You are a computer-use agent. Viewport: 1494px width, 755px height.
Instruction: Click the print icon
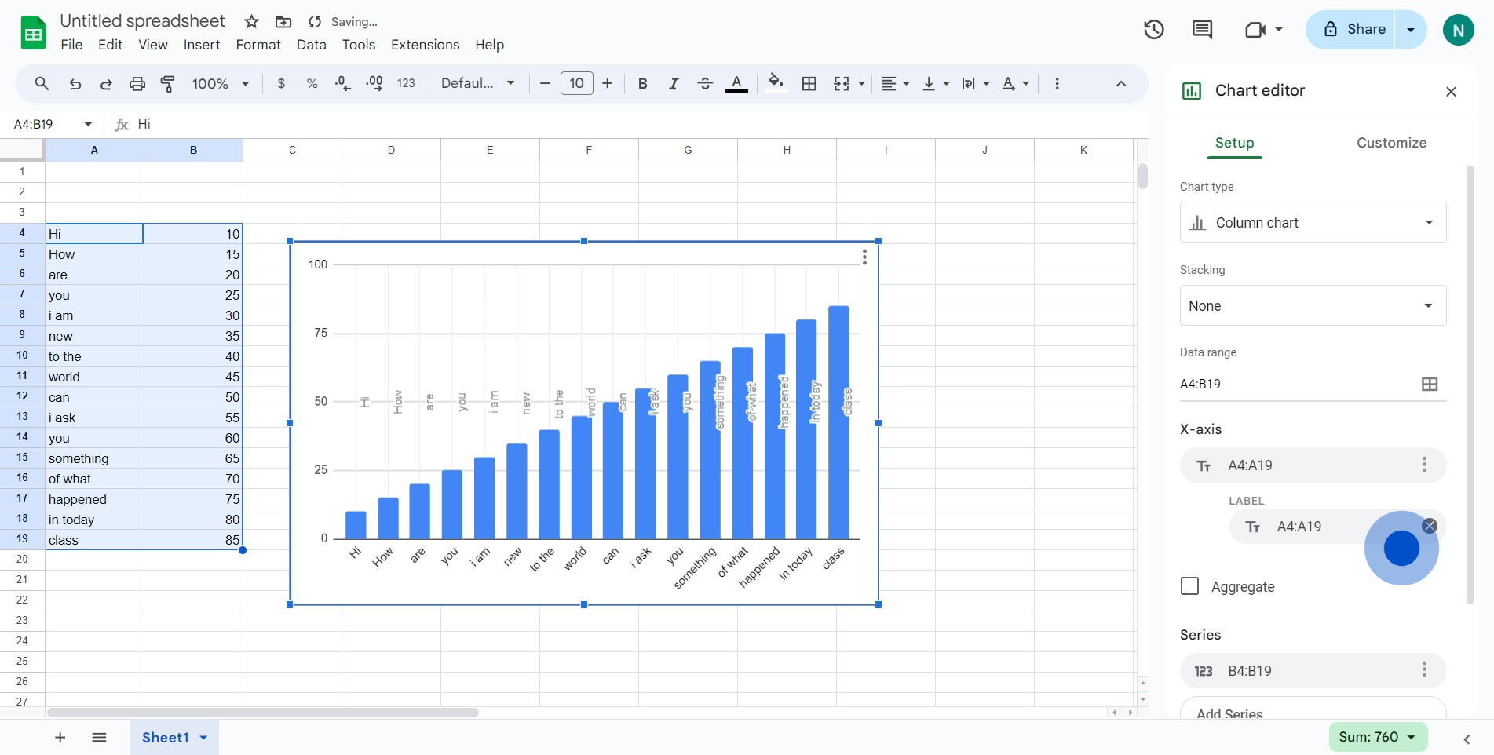click(x=137, y=83)
